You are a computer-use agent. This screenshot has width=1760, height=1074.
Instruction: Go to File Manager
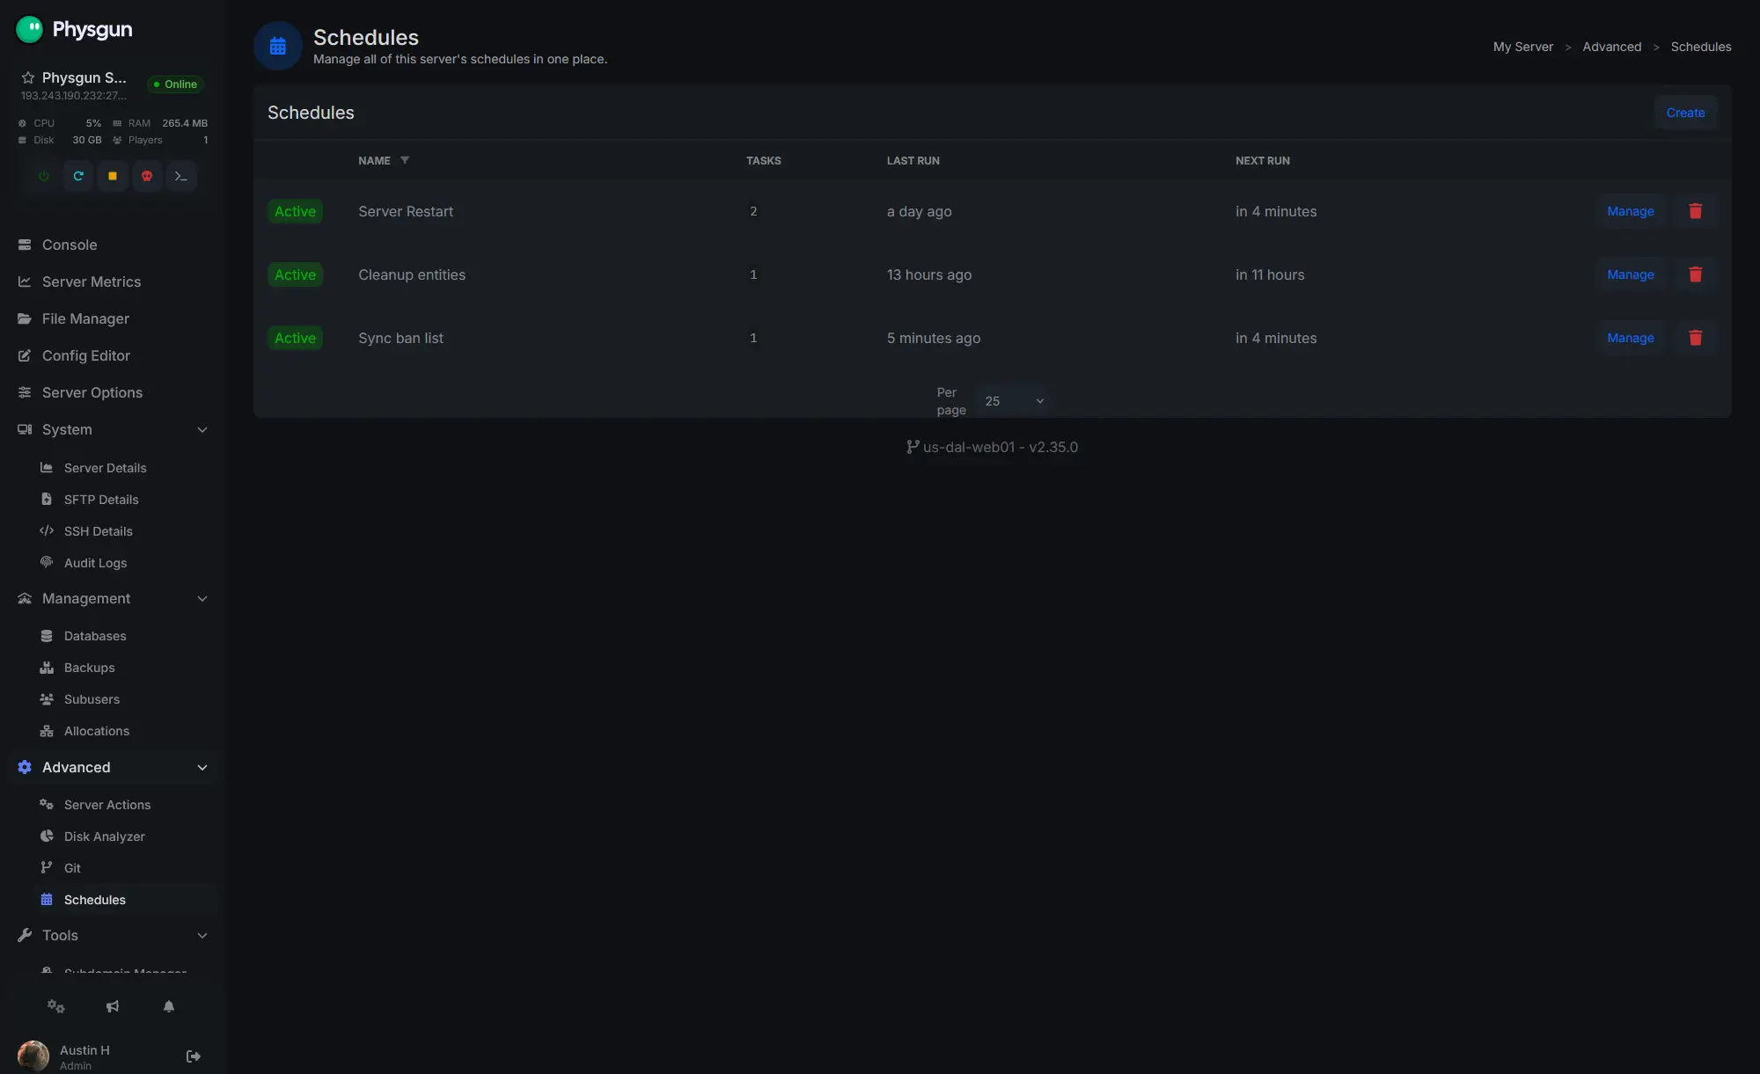coord(113,318)
